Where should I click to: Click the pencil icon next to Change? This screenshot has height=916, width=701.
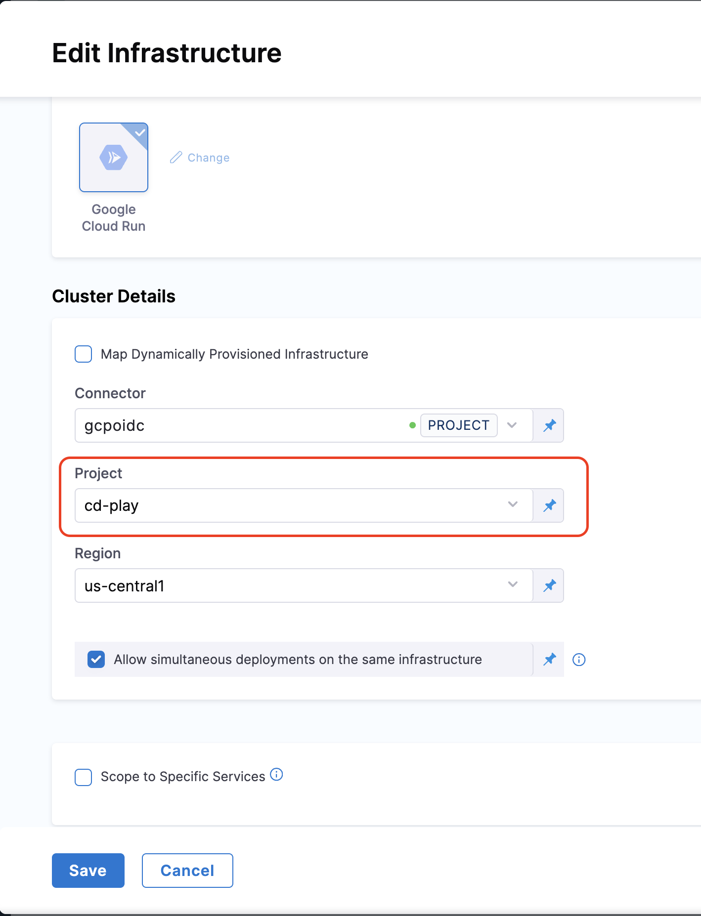coord(176,158)
